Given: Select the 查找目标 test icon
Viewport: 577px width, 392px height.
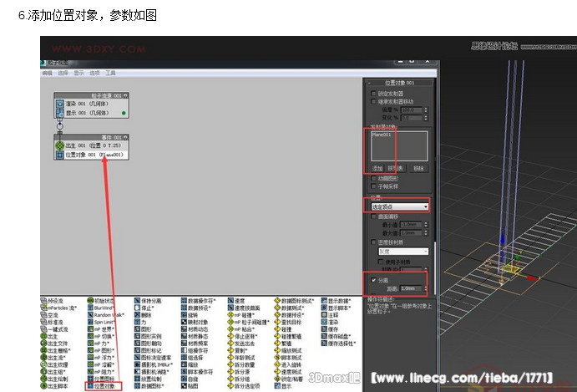Looking at the screenshot, I should click(277, 322).
